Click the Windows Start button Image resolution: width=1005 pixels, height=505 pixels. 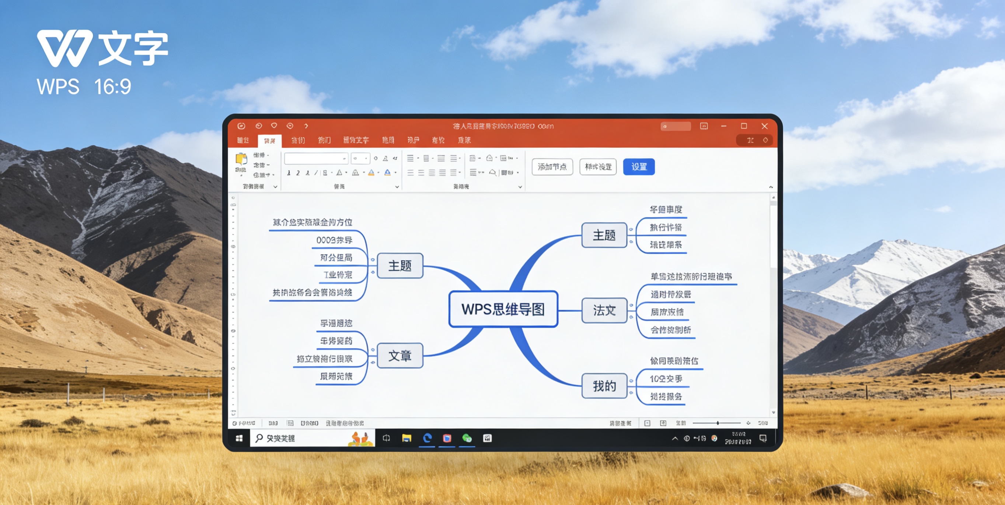[x=239, y=438]
